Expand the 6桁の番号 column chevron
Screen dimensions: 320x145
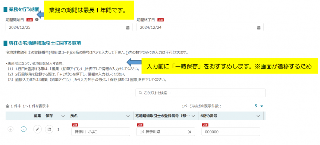[x=258, y=116]
